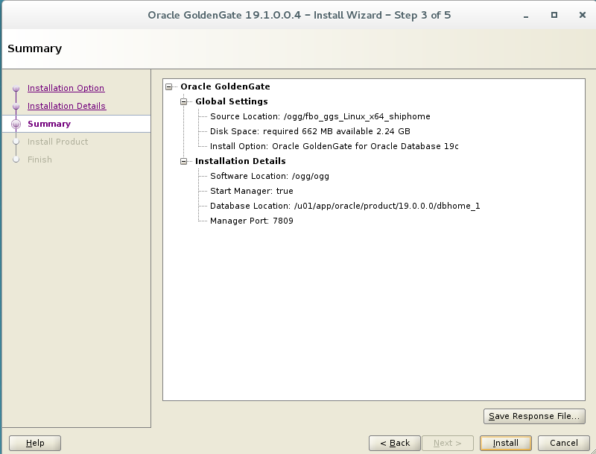This screenshot has width=596, height=454.
Task: Select the Global Settings tree label
Action: pos(232,101)
